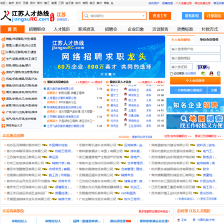Click 南京 in the top region list
The height and width of the screenshot is (224, 224).
coord(11,3)
